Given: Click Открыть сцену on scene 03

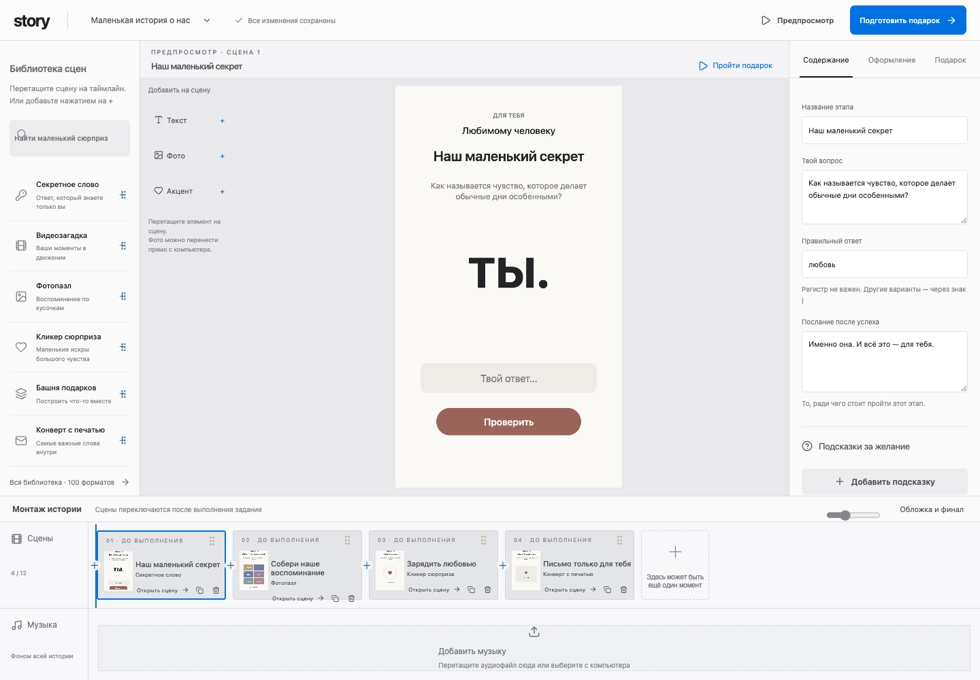Looking at the screenshot, I should (434, 590).
